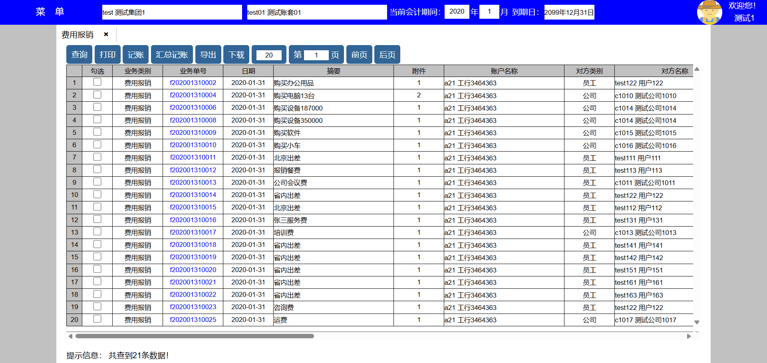Click the 导出 export button
This screenshot has height=363, width=767.
(208, 55)
